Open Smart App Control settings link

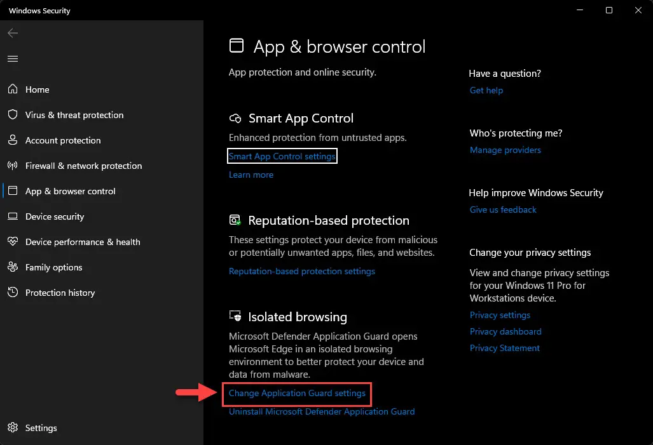pos(282,156)
